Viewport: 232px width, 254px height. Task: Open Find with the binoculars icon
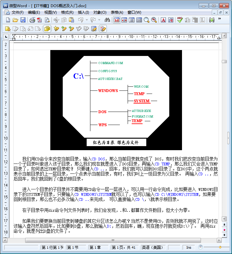[107, 20]
